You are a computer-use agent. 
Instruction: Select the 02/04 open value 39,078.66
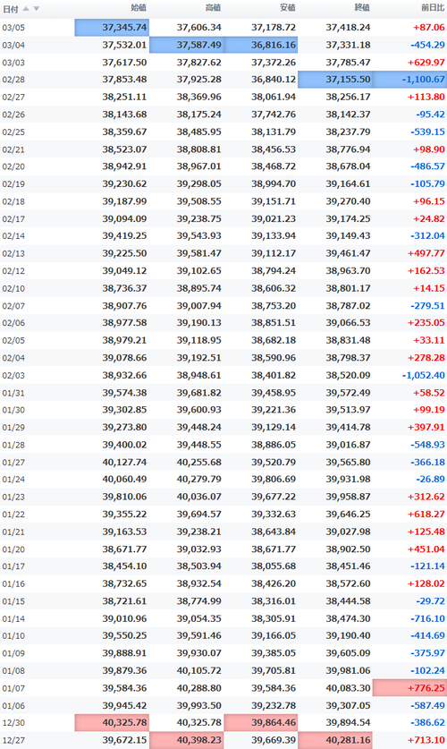pos(124,358)
